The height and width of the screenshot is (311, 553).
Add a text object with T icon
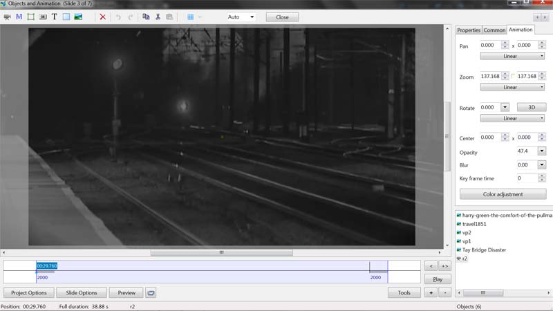[54, 17]
